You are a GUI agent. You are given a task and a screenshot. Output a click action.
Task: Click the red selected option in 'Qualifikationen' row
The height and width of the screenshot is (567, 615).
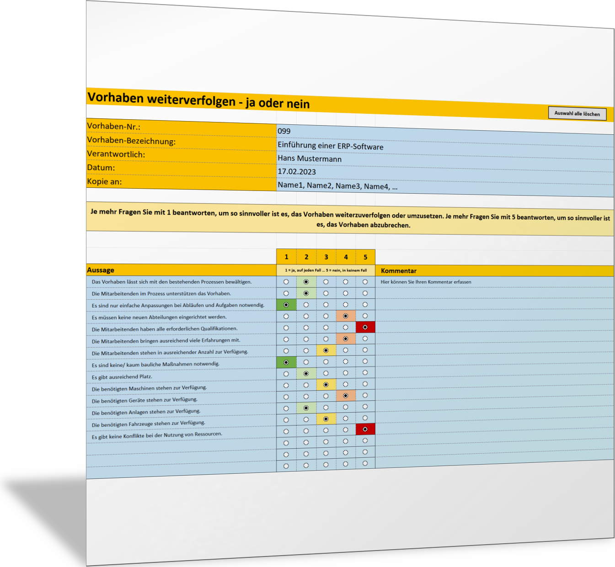click(x=365, y=327)
